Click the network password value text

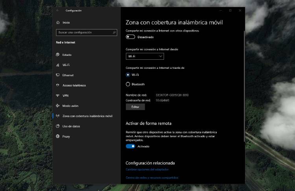point(162,100)
